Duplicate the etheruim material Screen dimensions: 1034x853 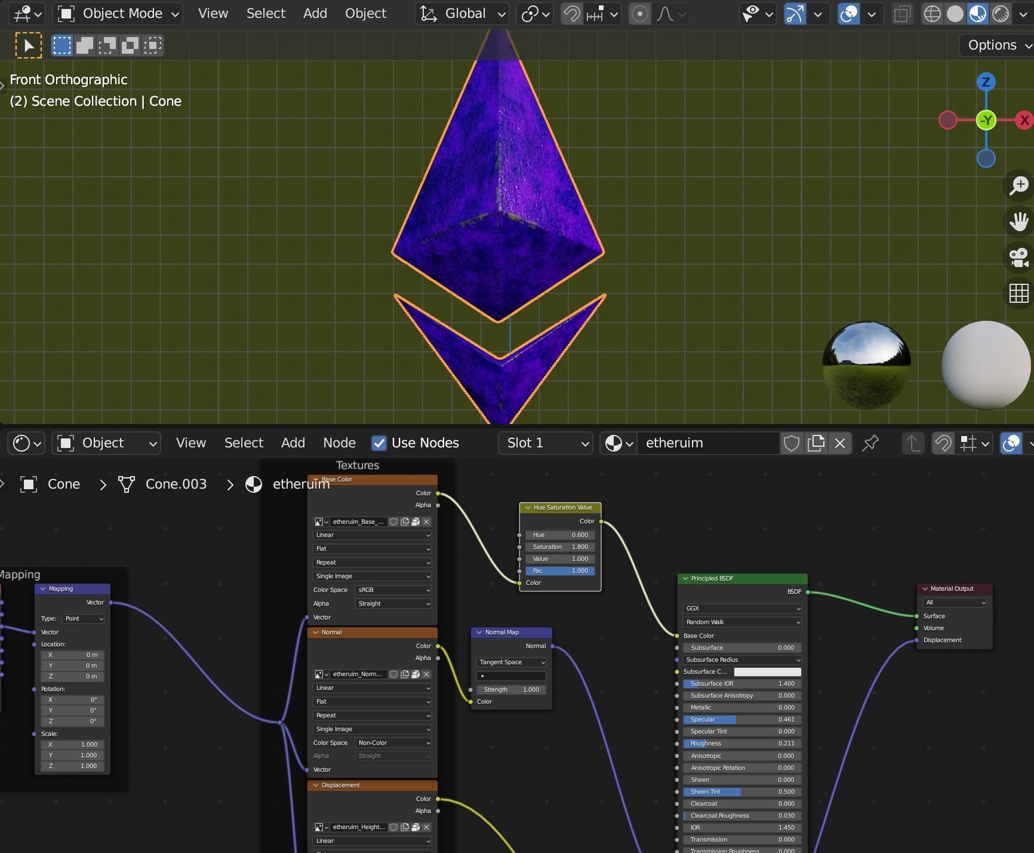click(815, 443)
